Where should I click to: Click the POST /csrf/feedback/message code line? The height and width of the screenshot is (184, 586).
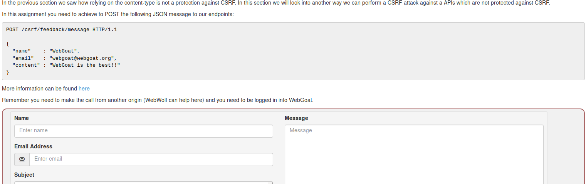[x=62, y=30]
